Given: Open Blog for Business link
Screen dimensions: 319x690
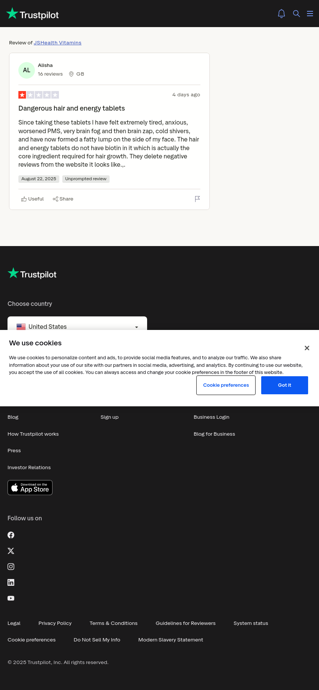Looking at the screenshot, I should (x=214, y=434).
